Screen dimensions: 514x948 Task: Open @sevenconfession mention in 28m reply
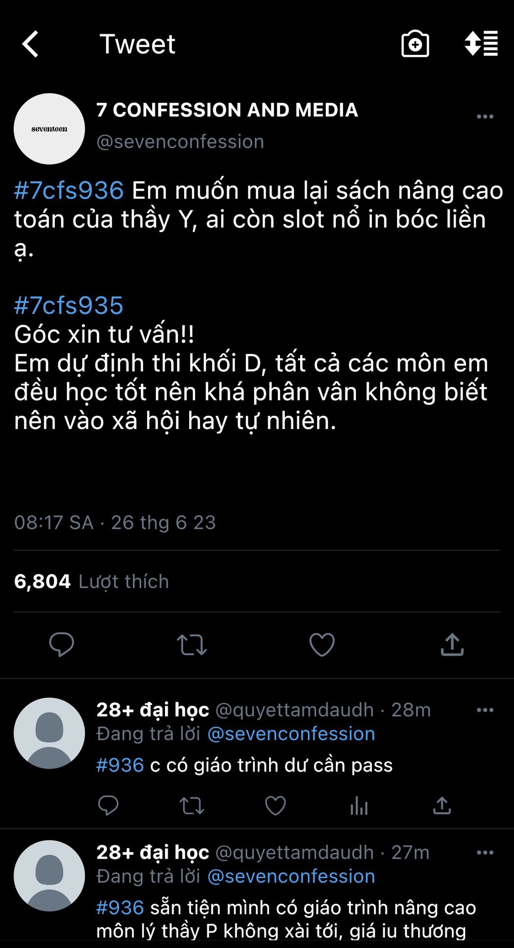tap(291, 734)
